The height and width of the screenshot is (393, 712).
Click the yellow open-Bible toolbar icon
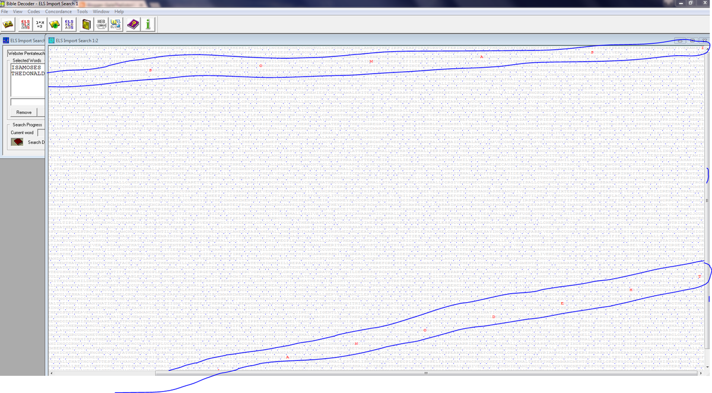coord(8,24)
